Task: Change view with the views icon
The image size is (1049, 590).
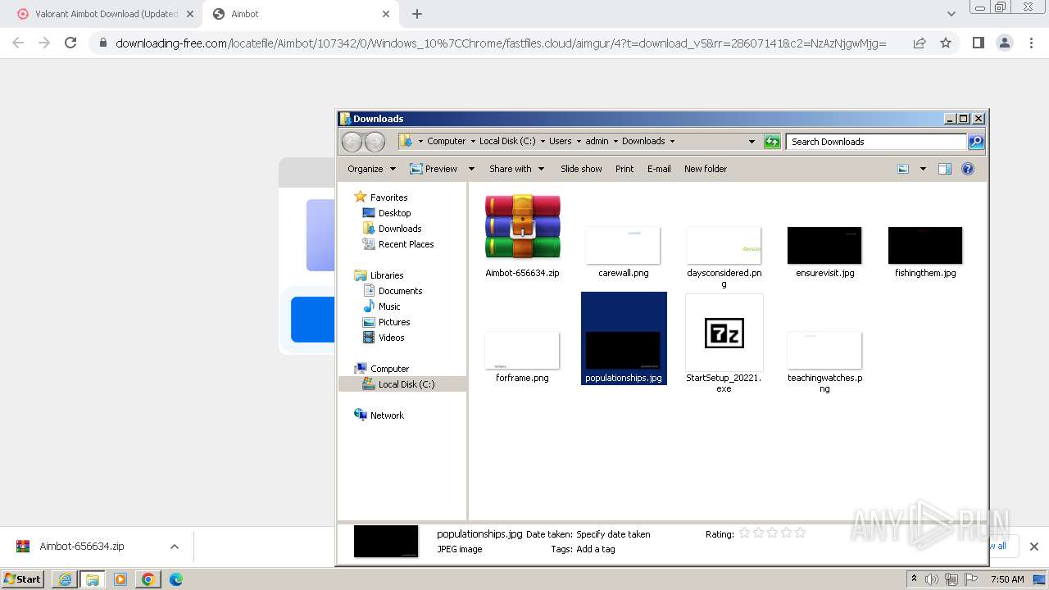Action: tap(903, 169)
